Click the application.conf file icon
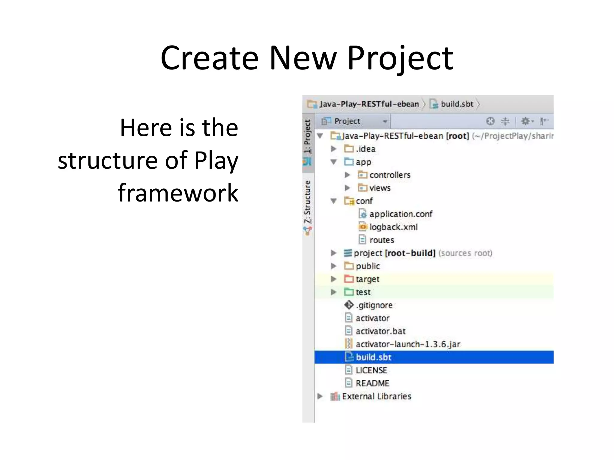The image size is (614, 460). (363, 214)
